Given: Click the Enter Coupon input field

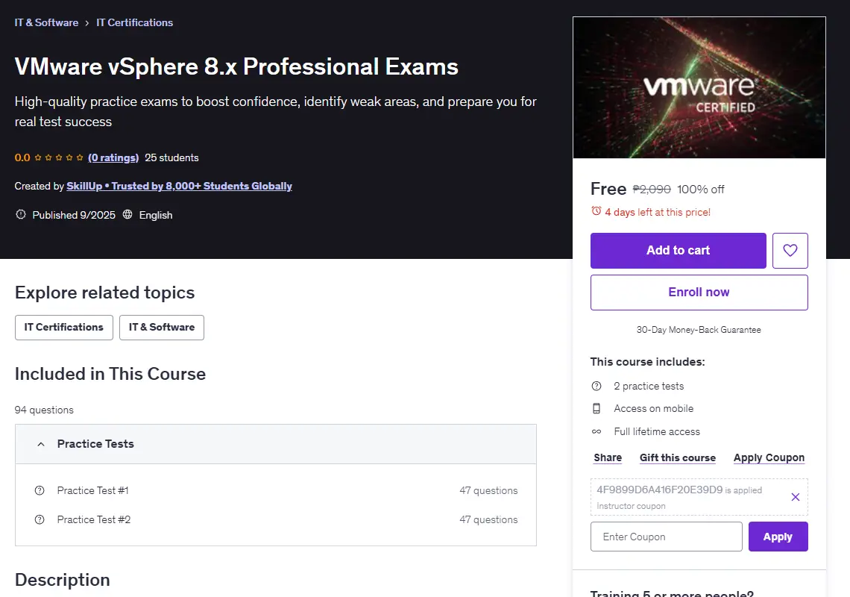Looking at the screenshot, I should [x=667, y=537].
